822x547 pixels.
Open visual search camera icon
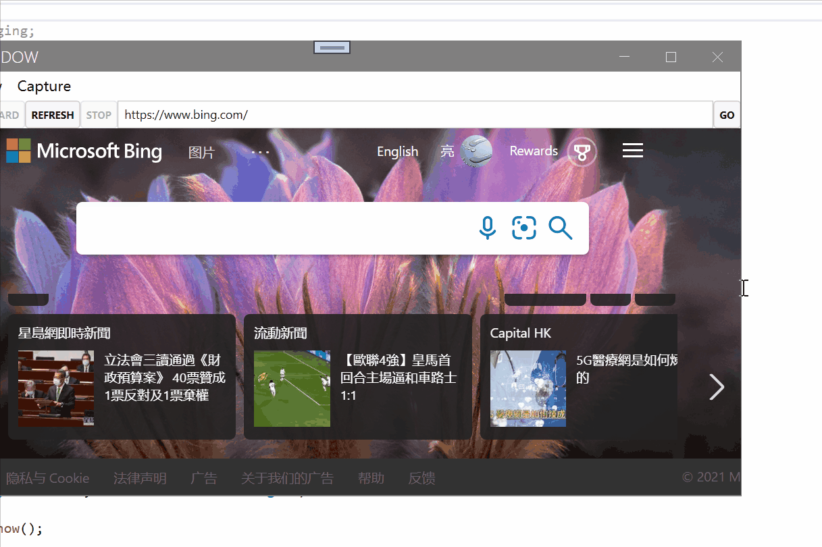click(524, 228)
